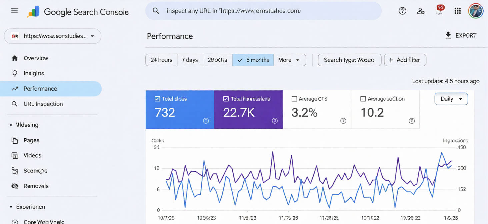Click help icon on Total impressions card
Screen dimensions: 488x224
[x=275, y=121]
